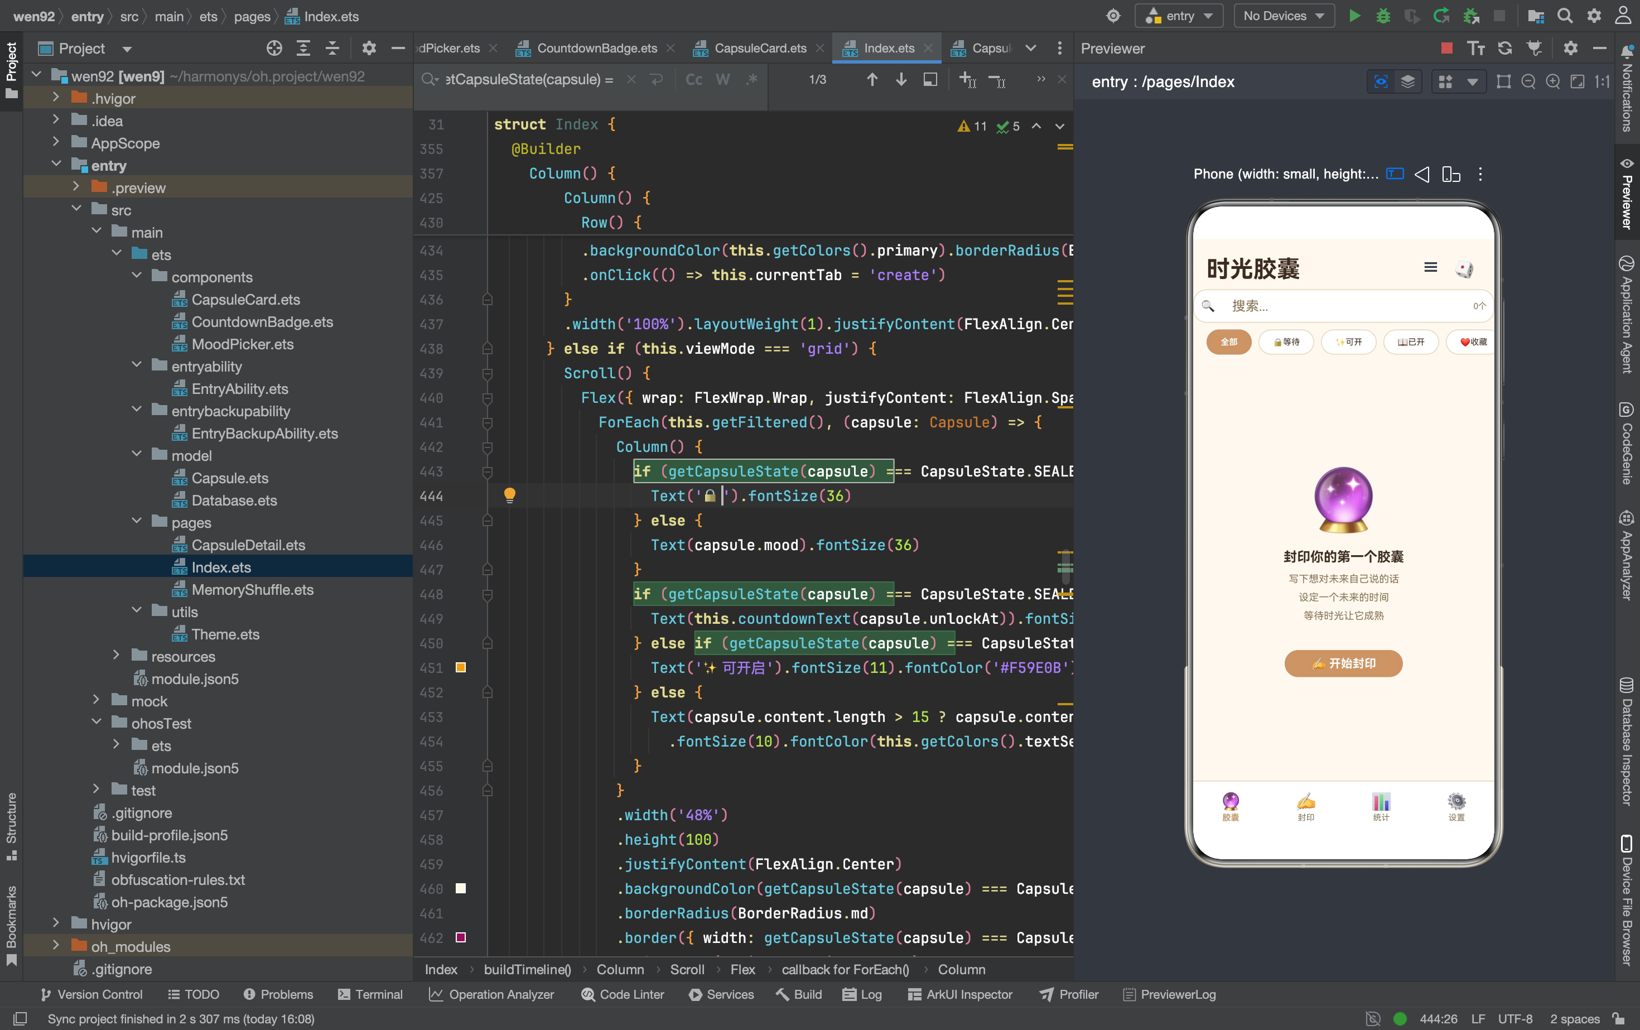Open font size settings (Tt) in Previewer
Screen dimensions: 1640x1030
click(1476, 49)
